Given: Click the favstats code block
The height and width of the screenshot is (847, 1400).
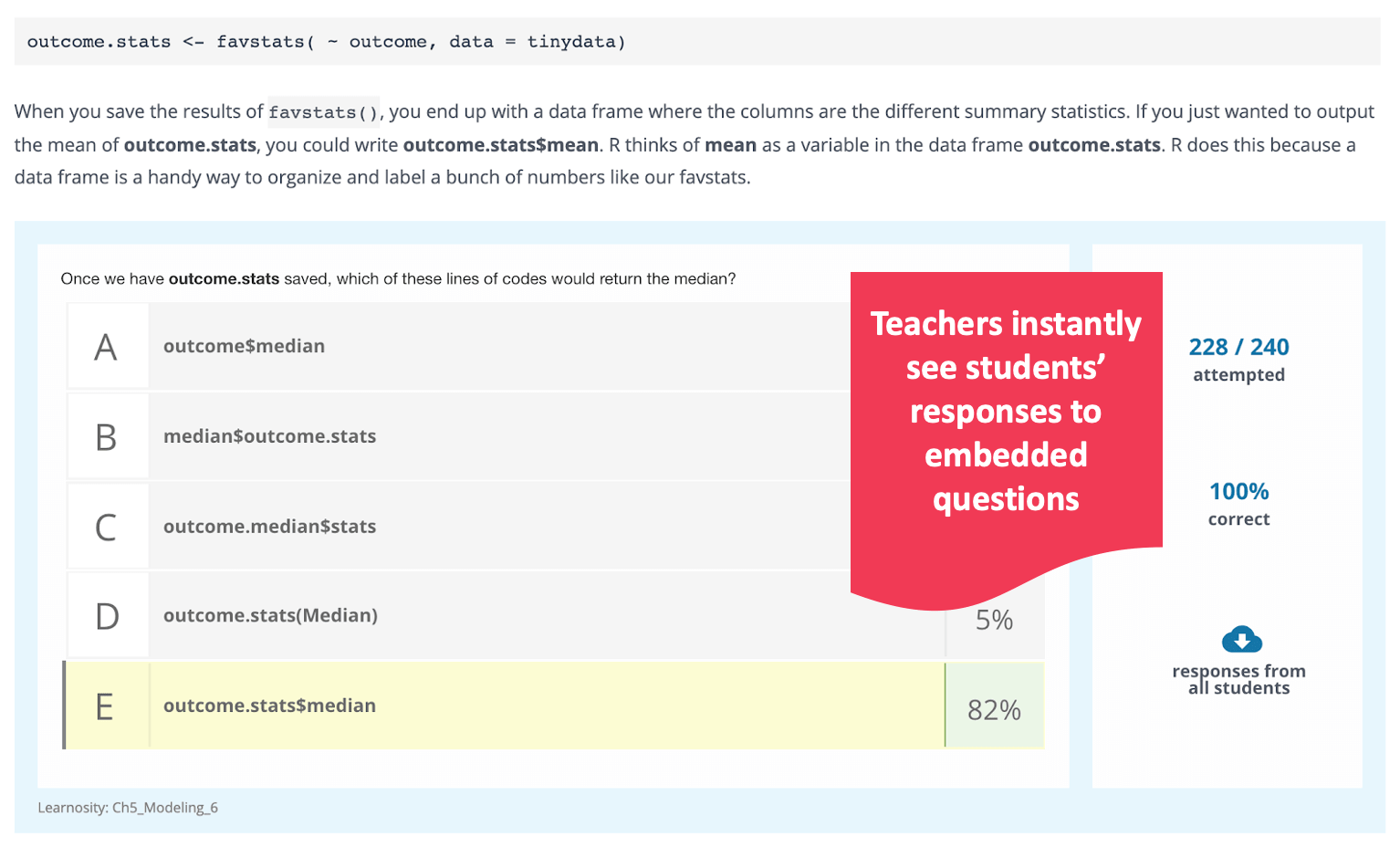Looking at the screenshot, I should tap(697, 42).
